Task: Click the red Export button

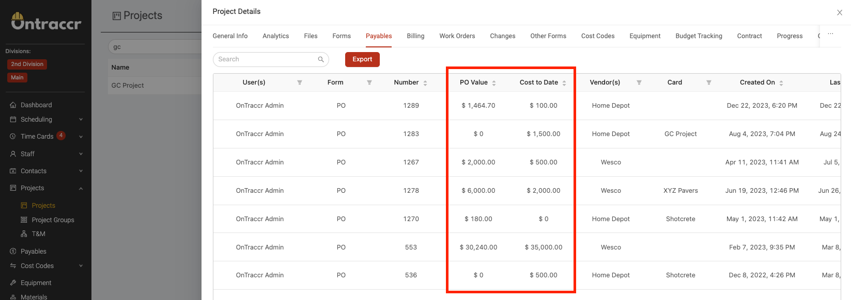Action: pos(362,59)
